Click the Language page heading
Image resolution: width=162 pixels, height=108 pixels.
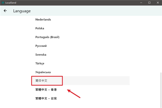coord(22,11)
